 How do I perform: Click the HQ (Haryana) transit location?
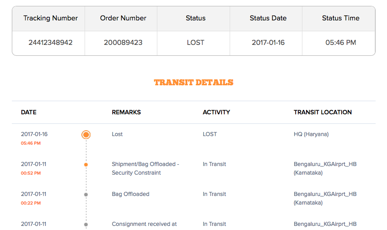coord(311,134)
